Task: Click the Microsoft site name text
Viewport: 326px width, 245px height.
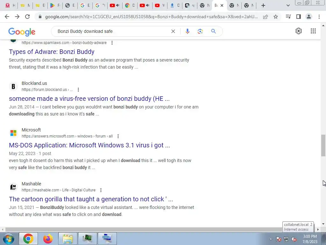Action: [x=31, y=130]
